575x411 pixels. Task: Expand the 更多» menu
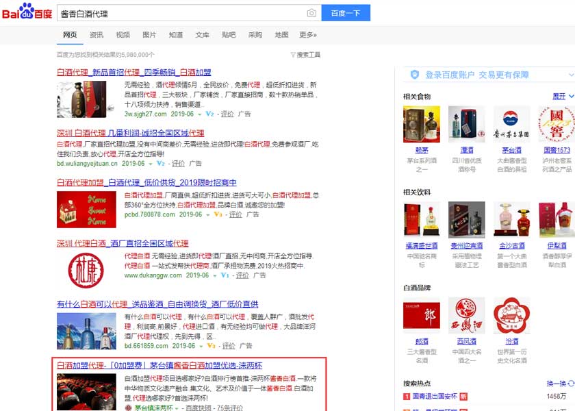pyautogui.click(x=308, y=35)
